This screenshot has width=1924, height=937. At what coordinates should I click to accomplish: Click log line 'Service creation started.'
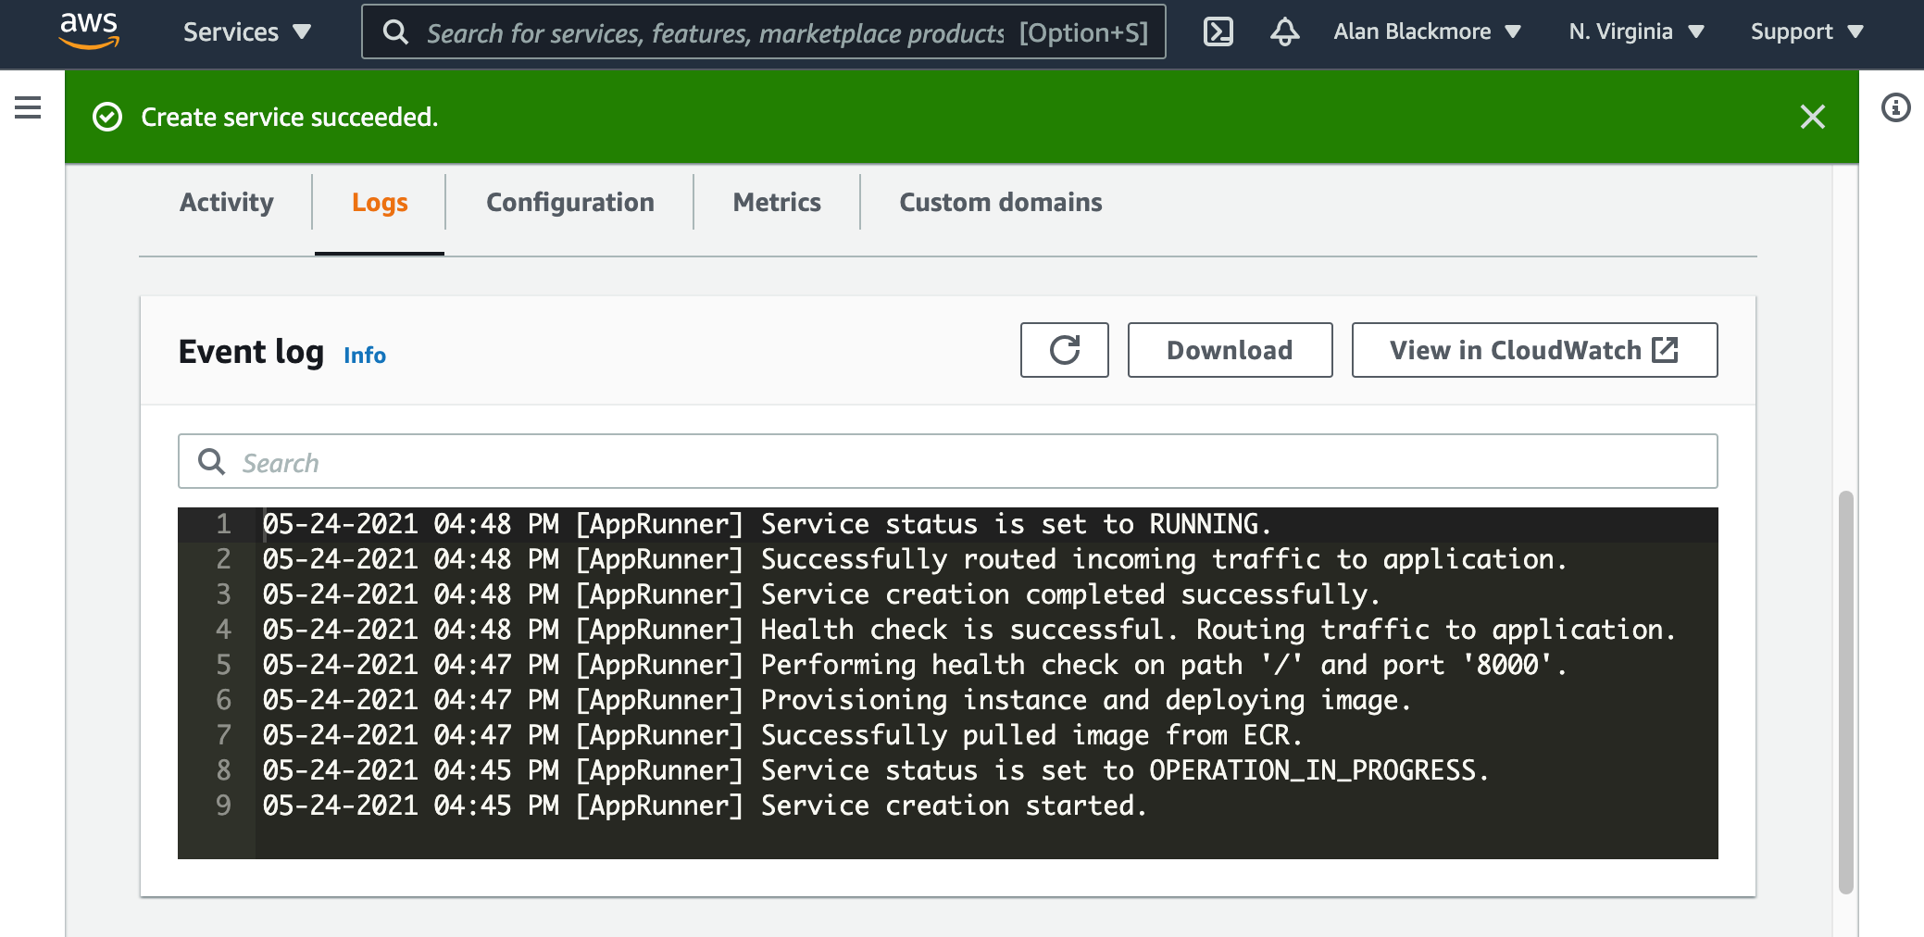(705, 806)
